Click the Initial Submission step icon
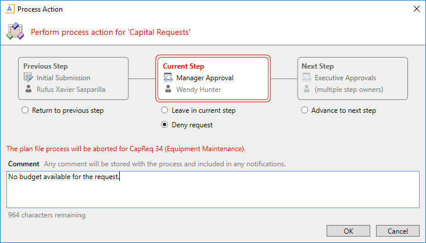426x243 pixels. [x=28, y=78]
